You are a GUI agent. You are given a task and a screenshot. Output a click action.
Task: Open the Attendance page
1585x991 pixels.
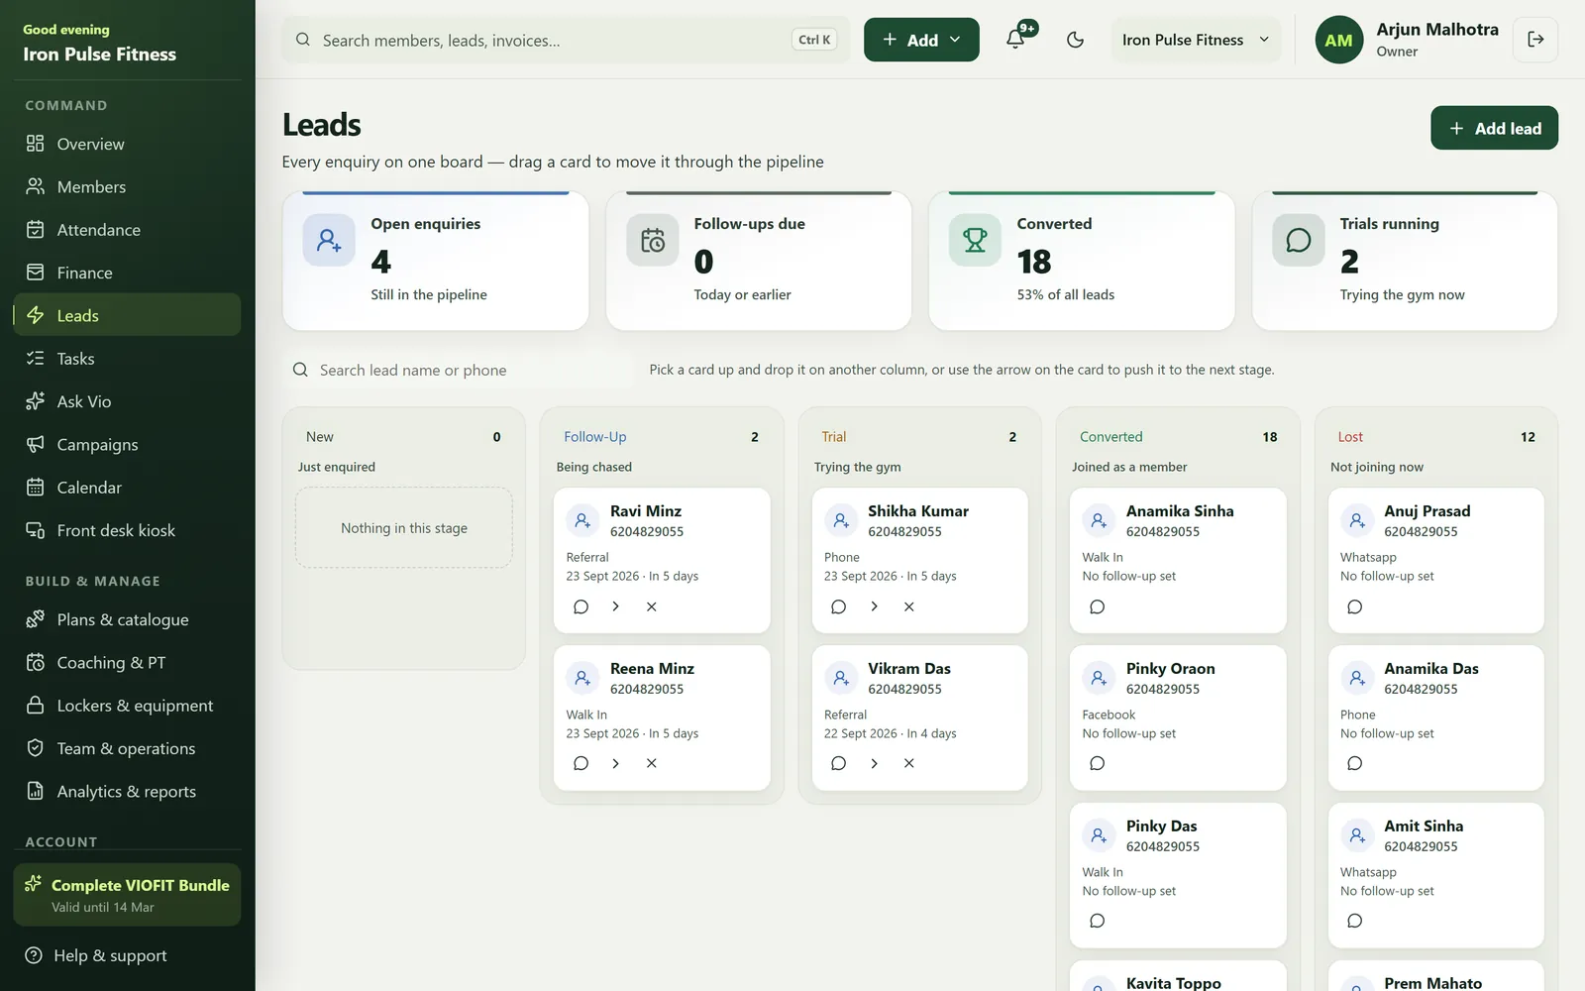(x=127, y=230)
